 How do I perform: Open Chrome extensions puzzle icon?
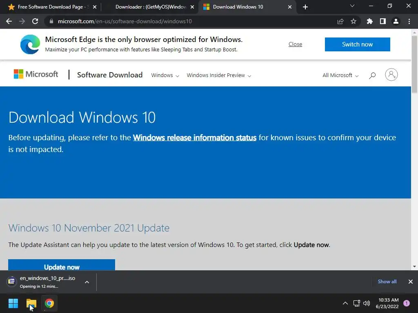369,21
